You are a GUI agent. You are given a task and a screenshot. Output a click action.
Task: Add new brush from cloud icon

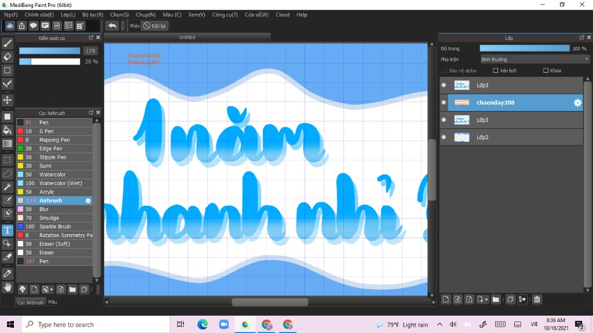pyautogui.click(x=23, y=289)
